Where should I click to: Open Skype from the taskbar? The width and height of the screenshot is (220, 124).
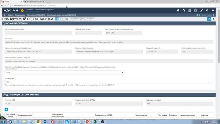(x=67, y=122)
